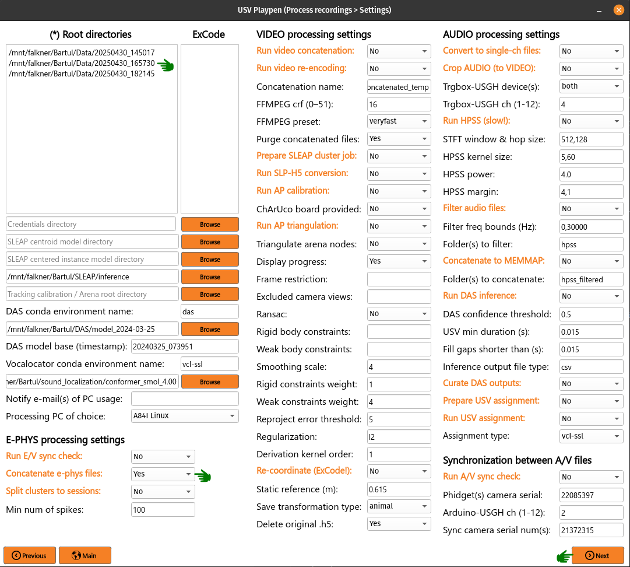The height and width of the screenshot is (567, 630).
Task: Open Run HPSS (slow!) dropdown
Action: (x=591, y=121)
